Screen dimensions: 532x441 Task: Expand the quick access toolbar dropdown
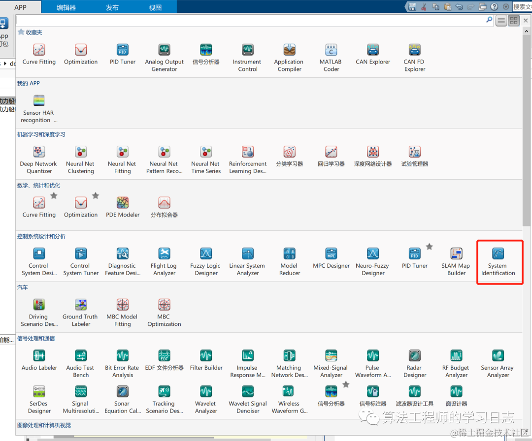506,7
